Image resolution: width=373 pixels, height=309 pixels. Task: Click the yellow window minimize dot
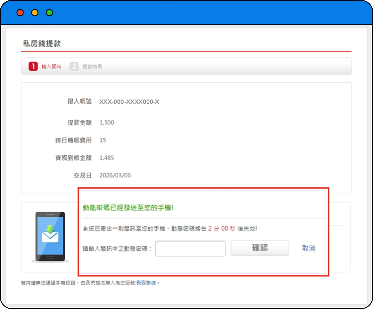point(35,13)
